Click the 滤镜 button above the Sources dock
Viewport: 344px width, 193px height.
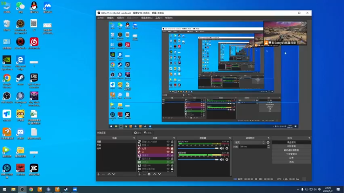148,133
